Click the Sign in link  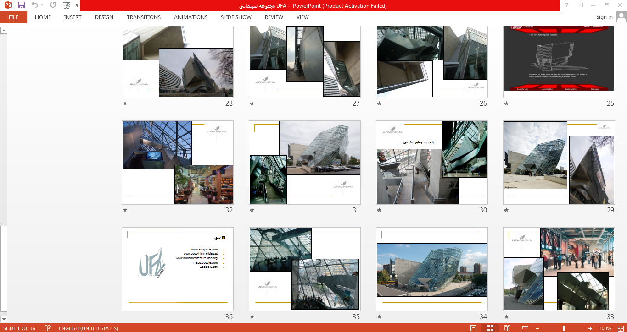[604, 17]
